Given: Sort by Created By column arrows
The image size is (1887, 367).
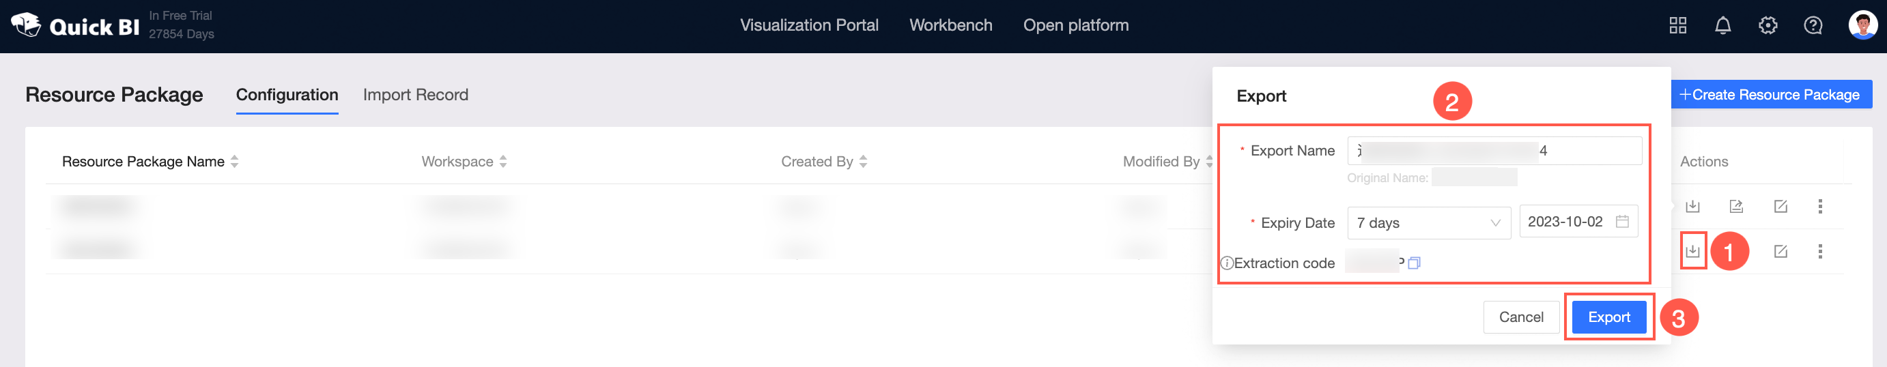Looking at the screenshot, I should pos(863,161).
